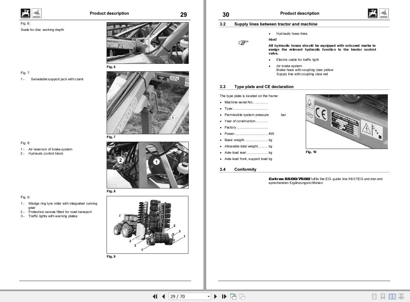The width and height of the screenshot is (410, 302).
Task: Go to the previous page
Action: coord(163,296)
